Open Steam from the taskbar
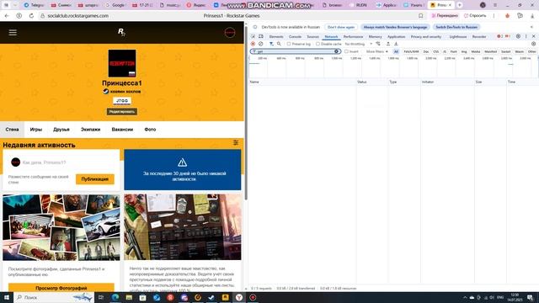 pos(211,297)
